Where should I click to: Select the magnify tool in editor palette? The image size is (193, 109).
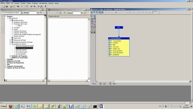point(94,16)
